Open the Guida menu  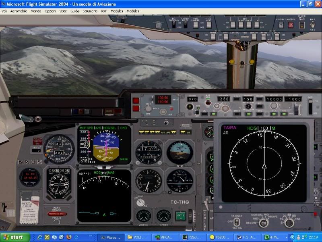[x=75, y=11]
